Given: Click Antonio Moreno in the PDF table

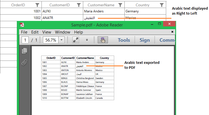Looking at the screenshot, I should [84, 70].
